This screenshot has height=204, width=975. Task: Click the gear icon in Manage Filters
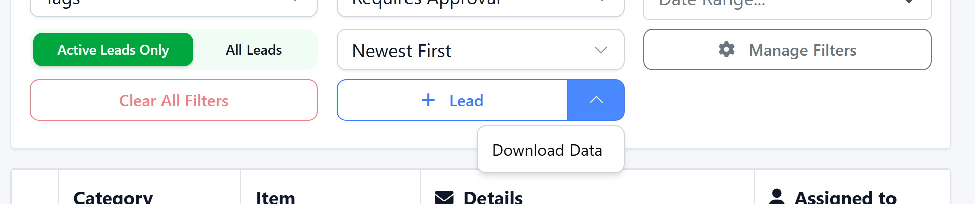(726, 50)
